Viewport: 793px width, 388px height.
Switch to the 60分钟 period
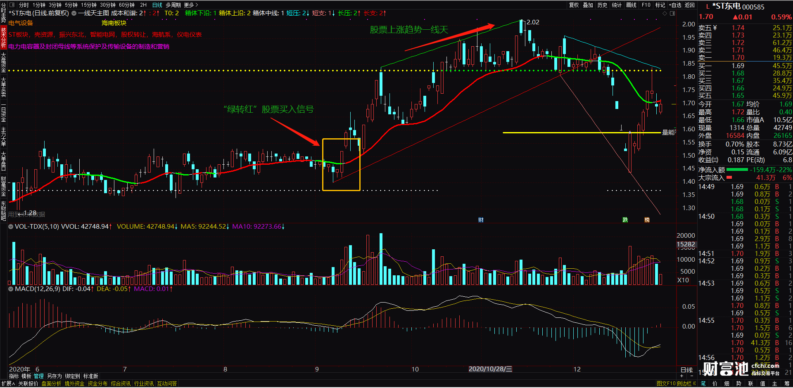pos(127,5)
